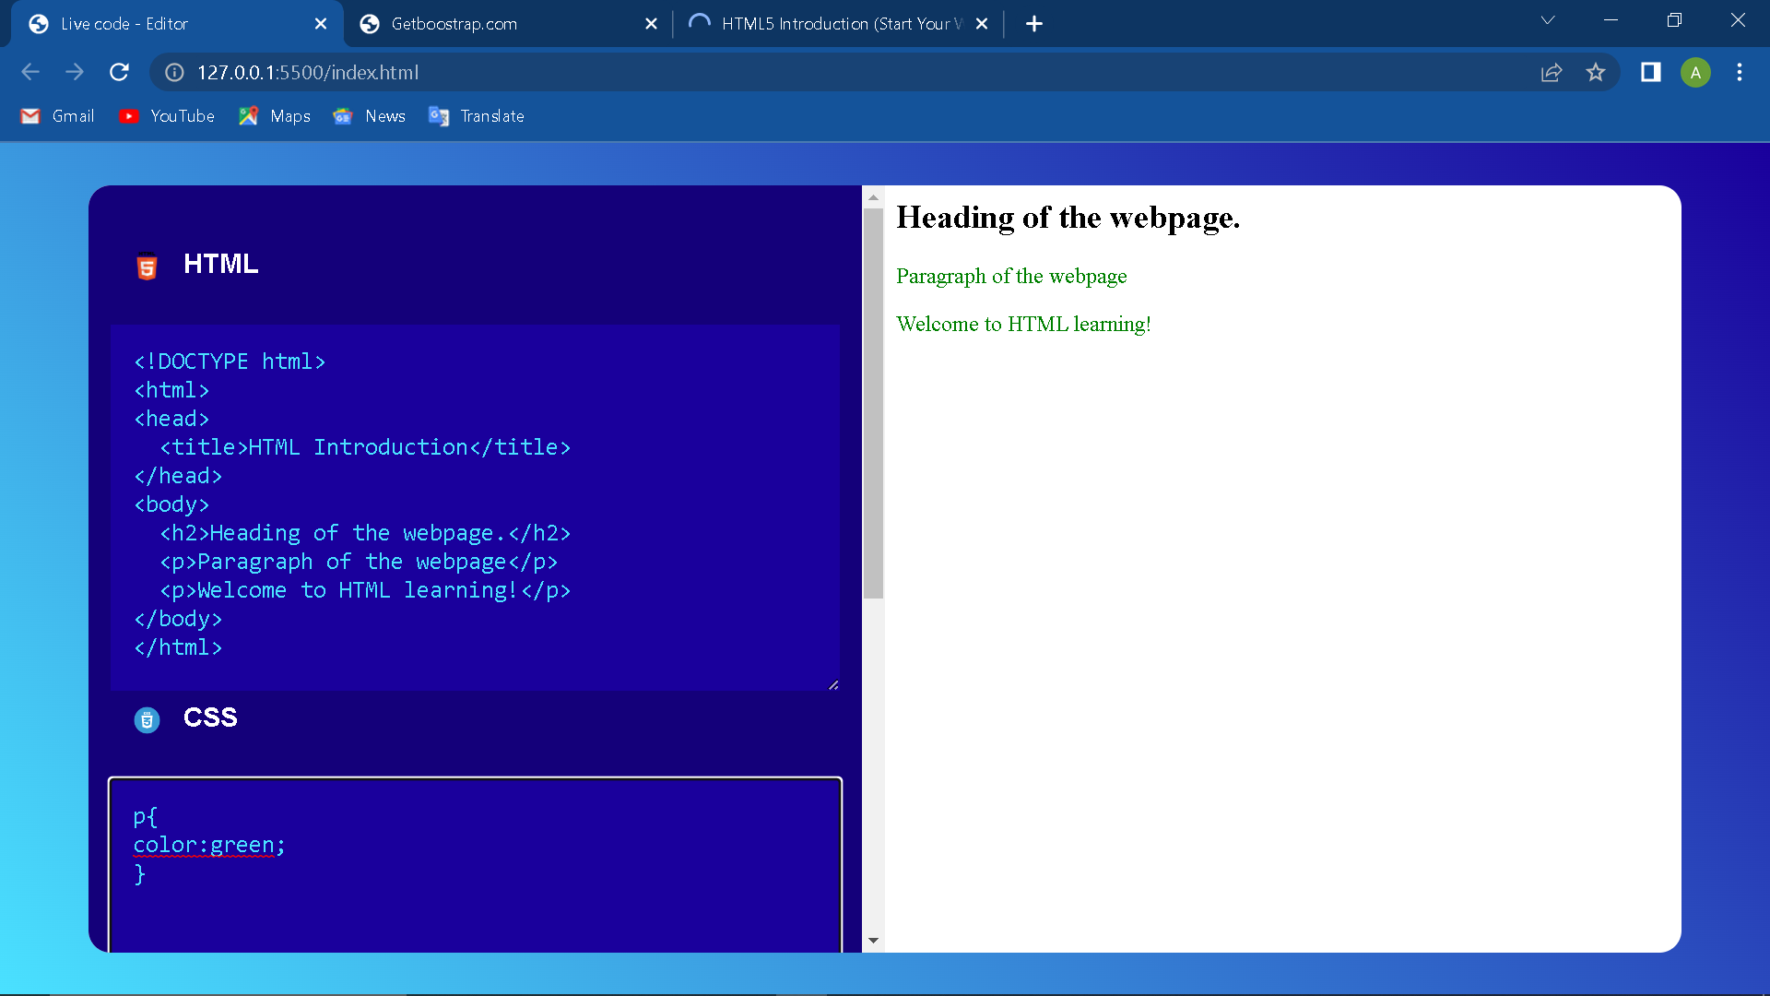The width and height of the screenshot is (1770, 996).
Task: Go forward to the next page
Action: pos(75,72)
